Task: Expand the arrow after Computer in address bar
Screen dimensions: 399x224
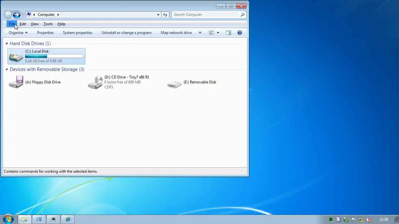Action: click(x=58, y=15)
